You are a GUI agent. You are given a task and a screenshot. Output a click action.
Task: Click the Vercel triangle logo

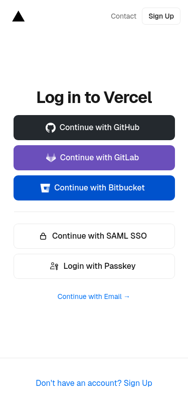19,16
